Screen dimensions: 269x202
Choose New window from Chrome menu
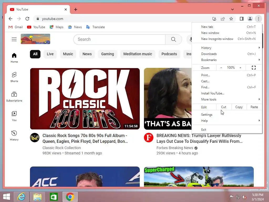point(227,33)
